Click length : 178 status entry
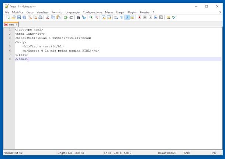The width and height of the screenshot is (225, 159). click(x=65, y=153)
